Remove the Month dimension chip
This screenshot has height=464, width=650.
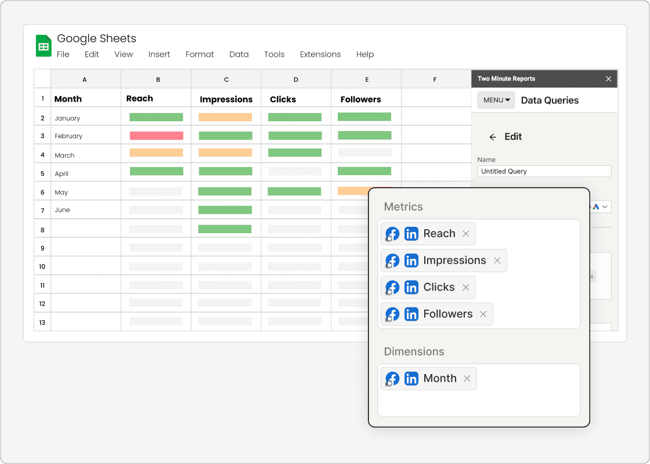[x=467, y=378]
